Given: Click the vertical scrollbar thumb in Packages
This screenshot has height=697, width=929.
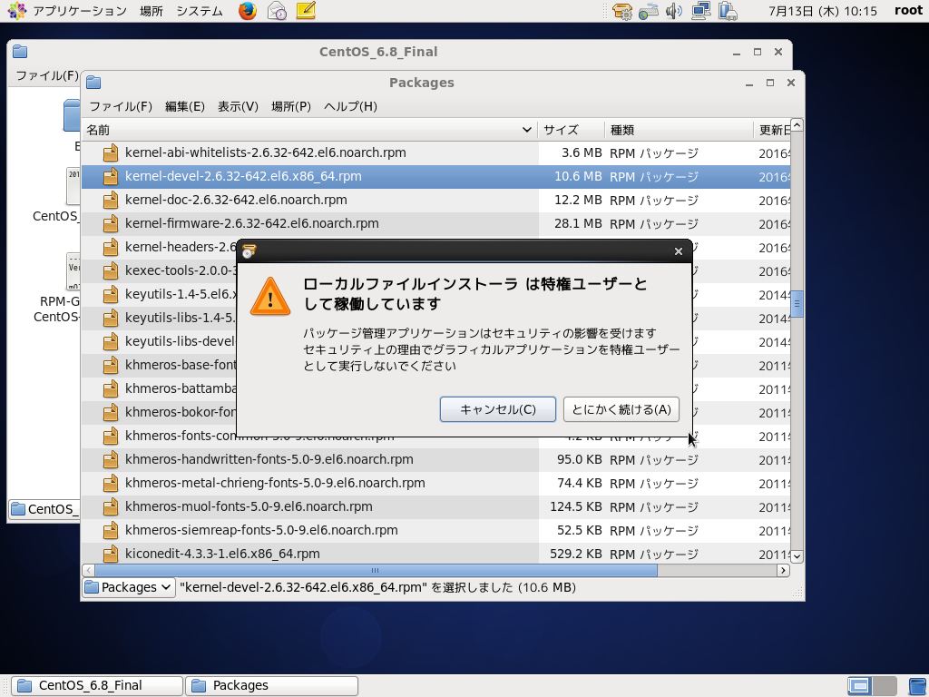Looking at the screenshot, I should pos(797,304).
